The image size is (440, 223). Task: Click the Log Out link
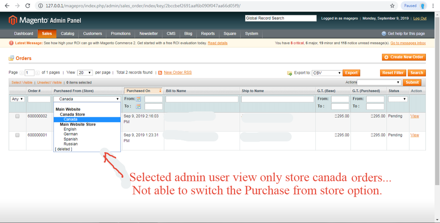(420, 18)
